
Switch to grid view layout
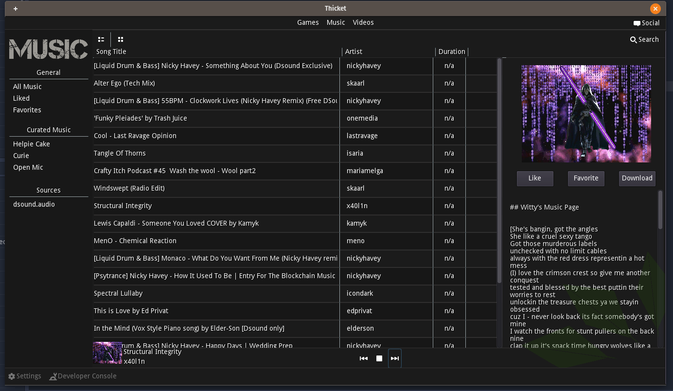click(x=121, y=39)
